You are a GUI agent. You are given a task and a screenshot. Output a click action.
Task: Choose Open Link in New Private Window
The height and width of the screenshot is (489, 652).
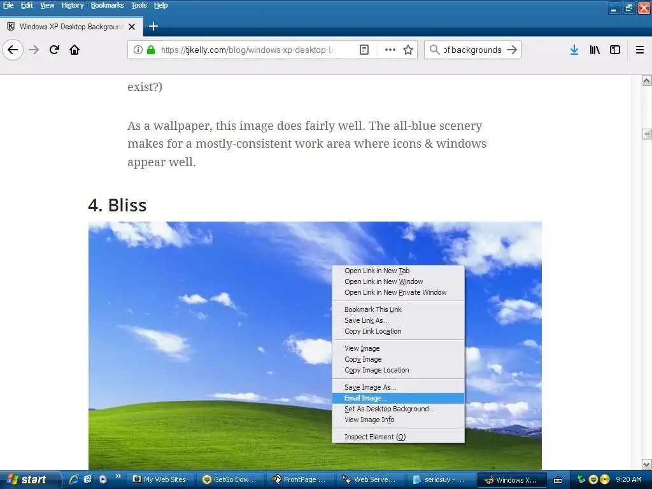pyautogui.click(x=399, y=292)
